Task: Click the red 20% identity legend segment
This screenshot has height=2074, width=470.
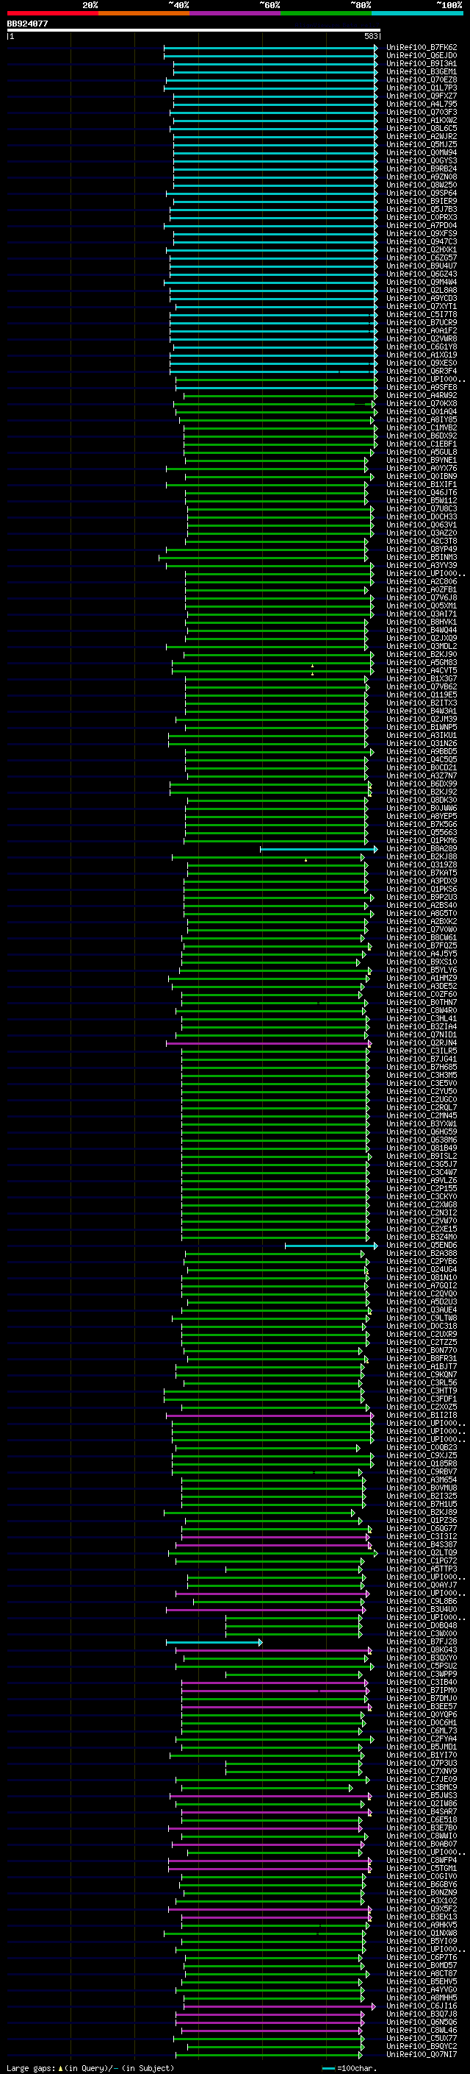Action: [x=52, y=13]
